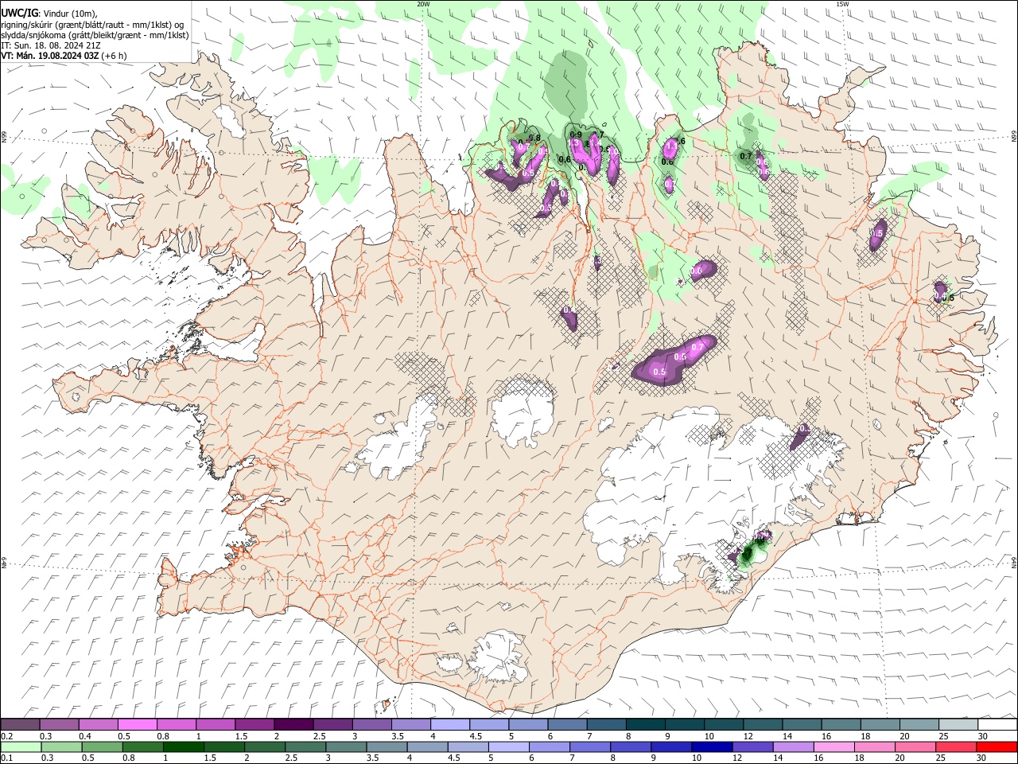This screenshot has height=764, width=1018.
Task: Click the '25' label in the lower legend row
Action: pyautogui.click(x=940, y=758)
